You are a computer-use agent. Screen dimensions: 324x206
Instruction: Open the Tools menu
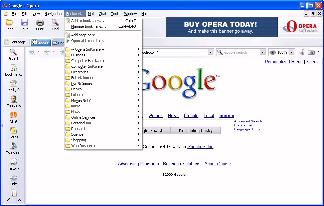pyautogui.click(x=115, y=14)
